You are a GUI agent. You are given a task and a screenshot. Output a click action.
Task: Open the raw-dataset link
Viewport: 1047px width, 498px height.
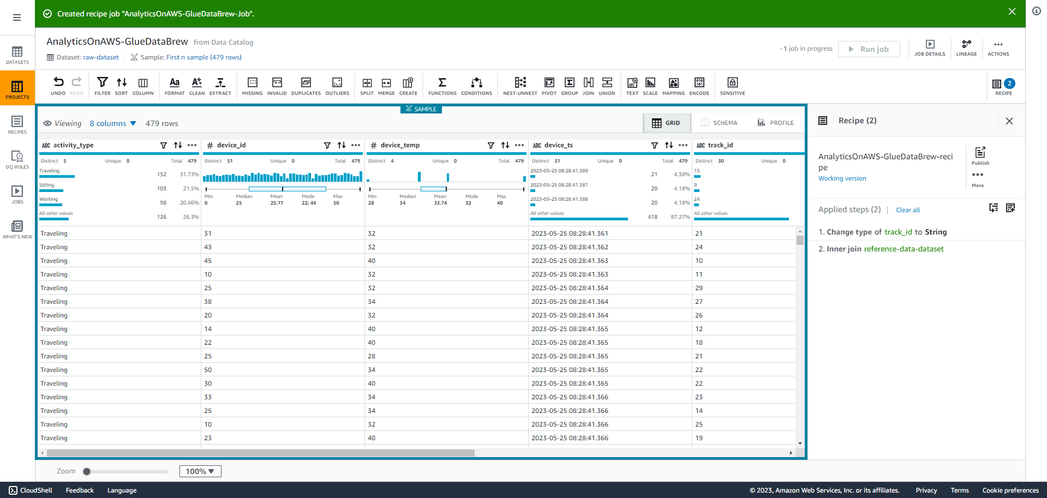click(x=101, y=57)
